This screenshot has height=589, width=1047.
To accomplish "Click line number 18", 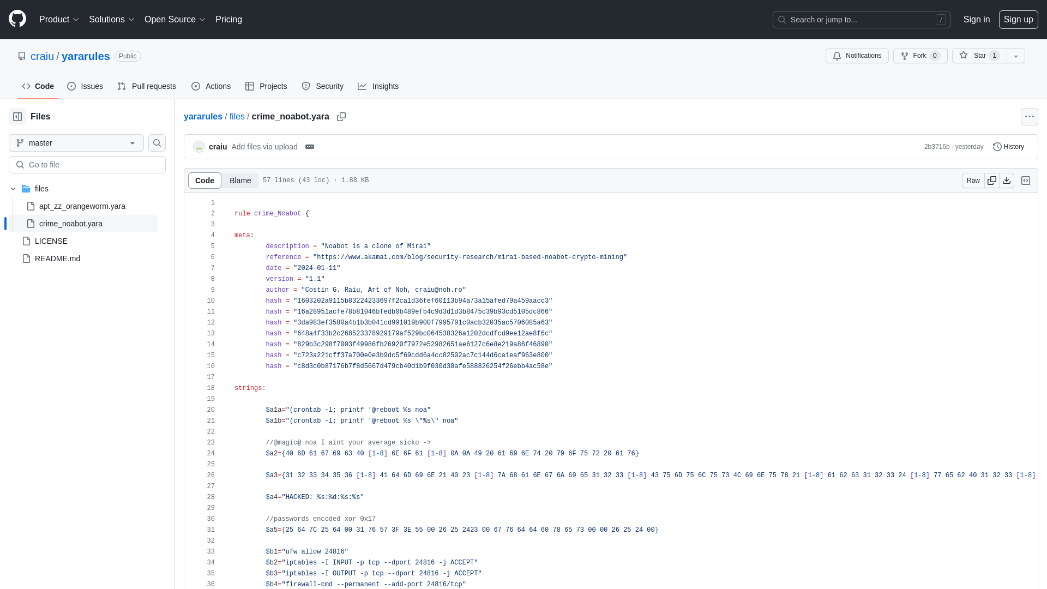I will (x=210, y=388).
